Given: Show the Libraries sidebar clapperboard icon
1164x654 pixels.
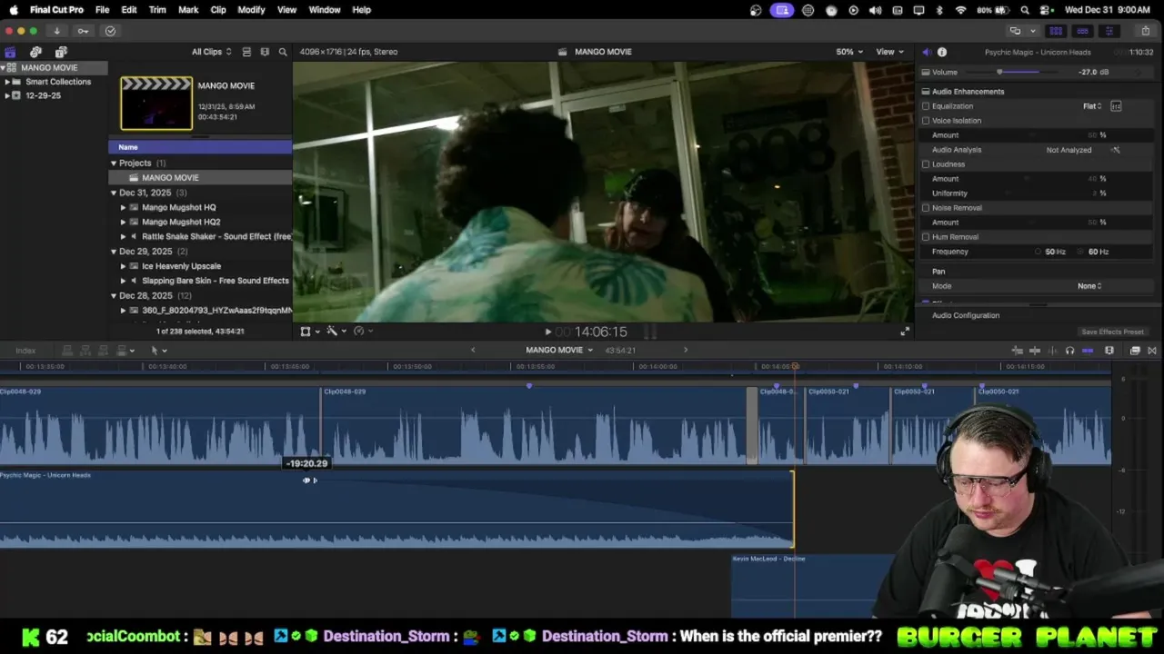Looking at the screenshot, I should pyautogui.click(x=10, y=52).
